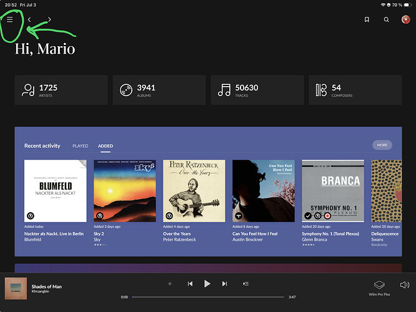Open the hamburger navigation menu
Screen dimensions: 416x312
point(10,19)
